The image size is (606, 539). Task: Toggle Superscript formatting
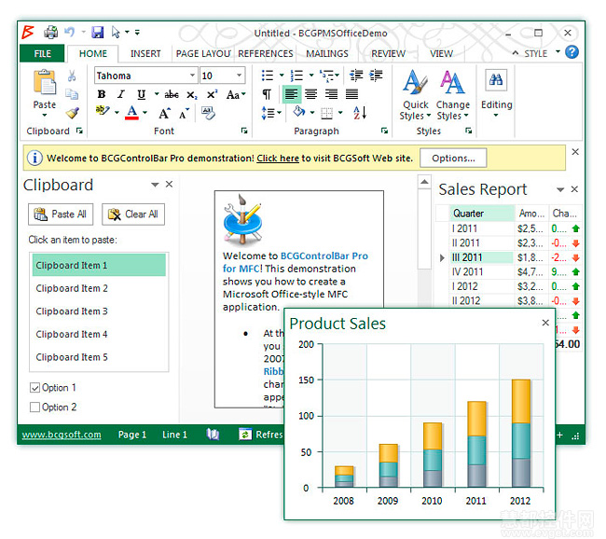213,94
